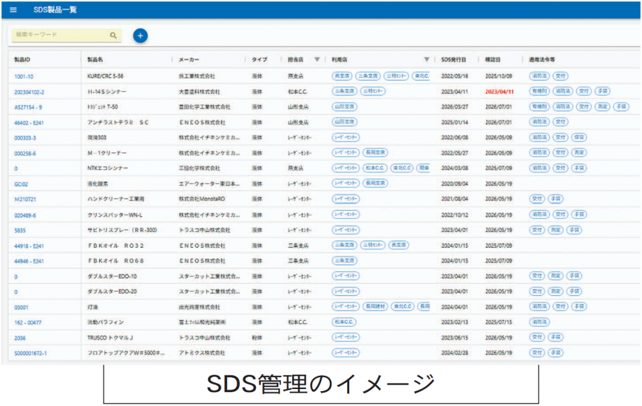The height and width of the screenshot is (406, 642).
Task: Open product ID 46402 - E241
Action: [x=29, y=123]
